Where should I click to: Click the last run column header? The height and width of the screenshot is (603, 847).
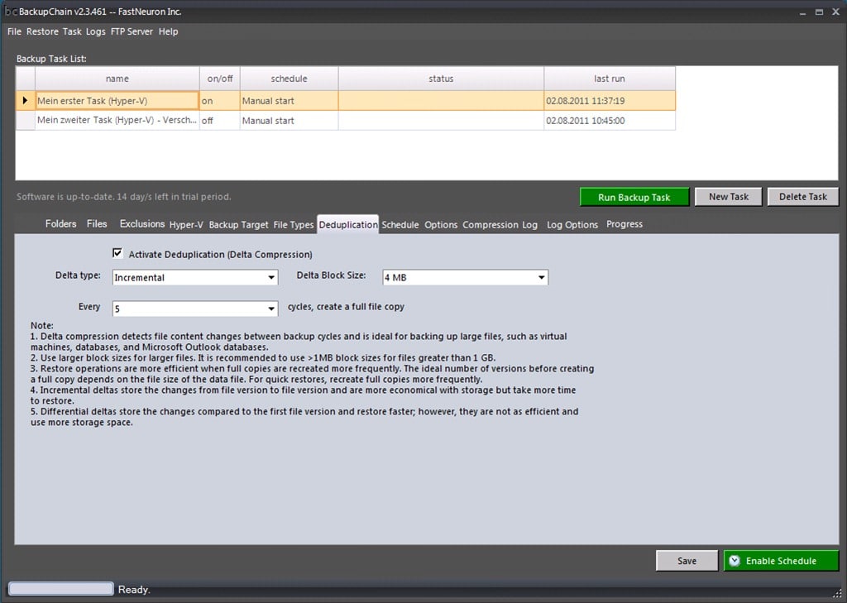click(610, 79)
